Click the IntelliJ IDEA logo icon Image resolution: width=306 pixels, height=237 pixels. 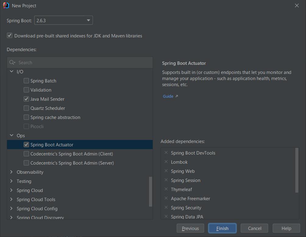click(x=6, y=5)
